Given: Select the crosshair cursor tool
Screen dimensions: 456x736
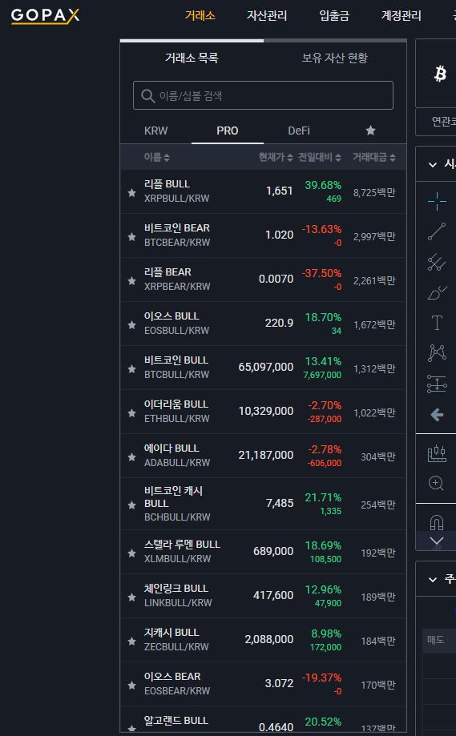Looking at the screenshot, I should pyautogui.click(x=437, y=201).
